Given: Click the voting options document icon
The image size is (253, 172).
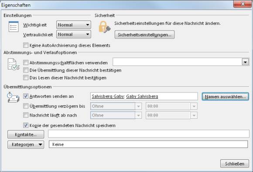Looking at the screenshot, I should point(14,64).
